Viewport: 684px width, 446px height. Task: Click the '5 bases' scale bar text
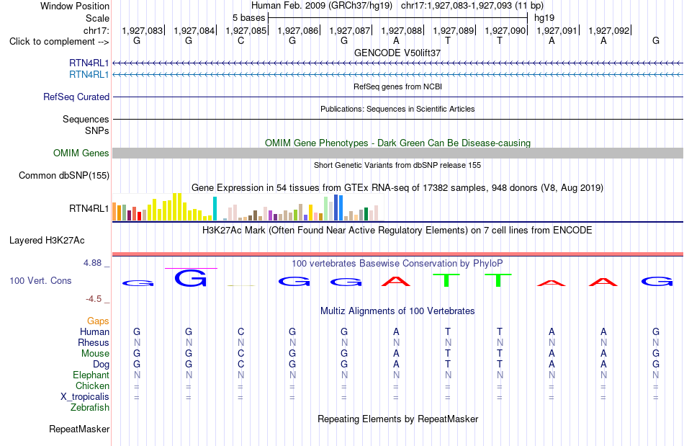(248, 18)
